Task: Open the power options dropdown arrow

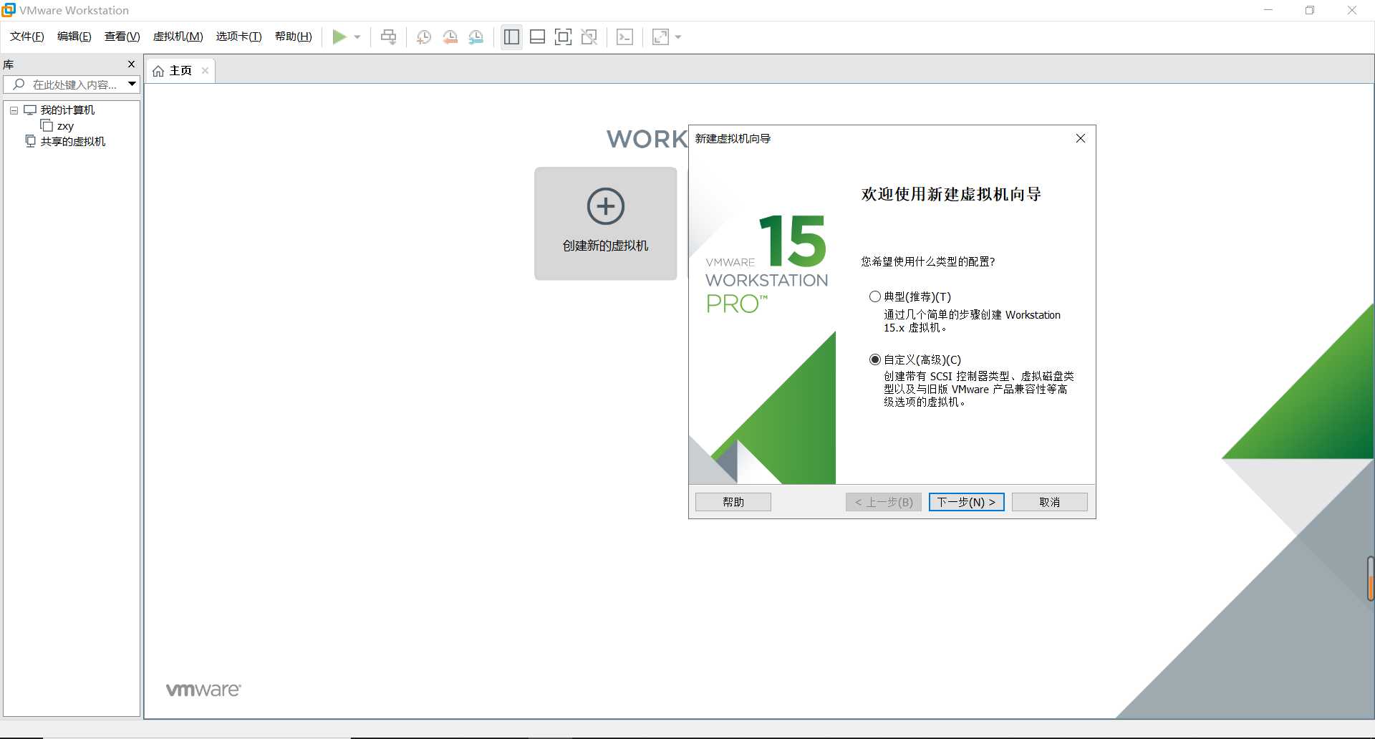Action: 357,37
